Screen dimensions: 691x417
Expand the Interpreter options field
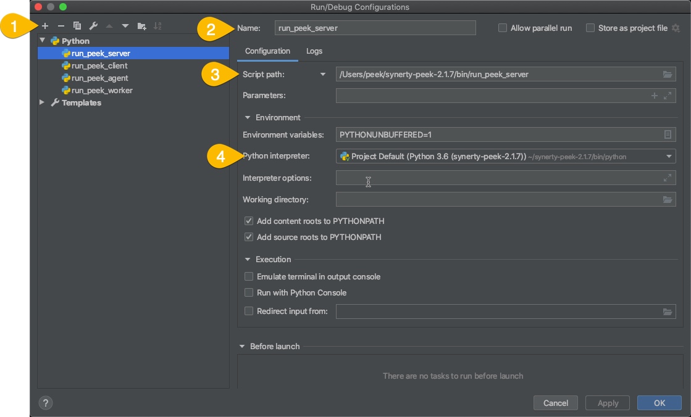[x=668, y=178]
